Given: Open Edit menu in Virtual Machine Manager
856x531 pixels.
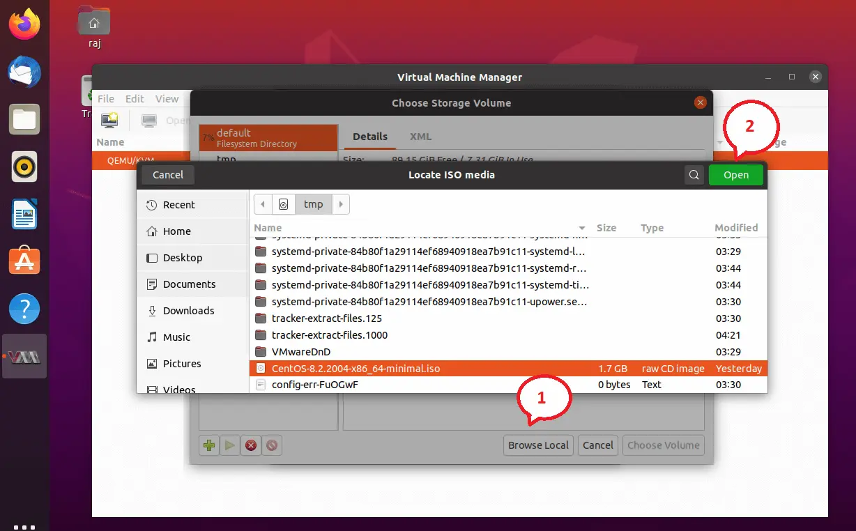Looking at the screenshot, I should (x=135, y=99).
